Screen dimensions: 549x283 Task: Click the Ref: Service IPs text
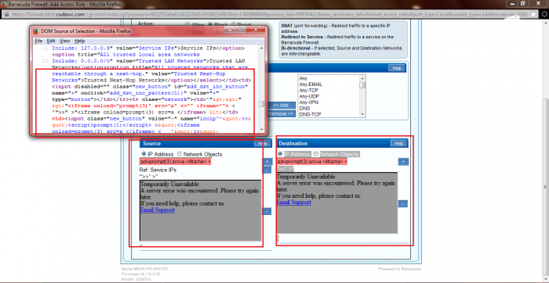pyautogui.click(x=158, y=170)
